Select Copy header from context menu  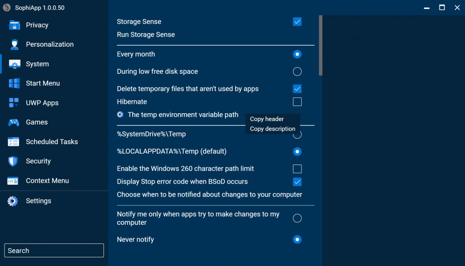(267, 119)
